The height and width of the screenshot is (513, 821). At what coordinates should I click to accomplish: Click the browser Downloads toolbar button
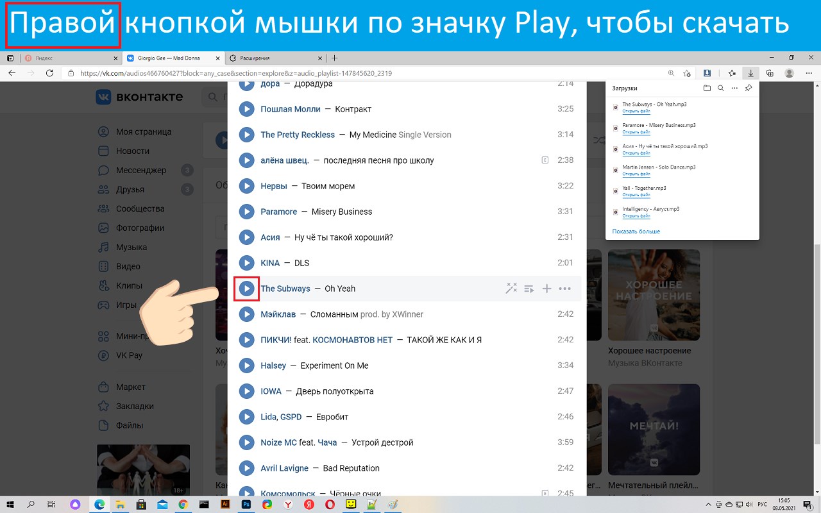point(750,73)
